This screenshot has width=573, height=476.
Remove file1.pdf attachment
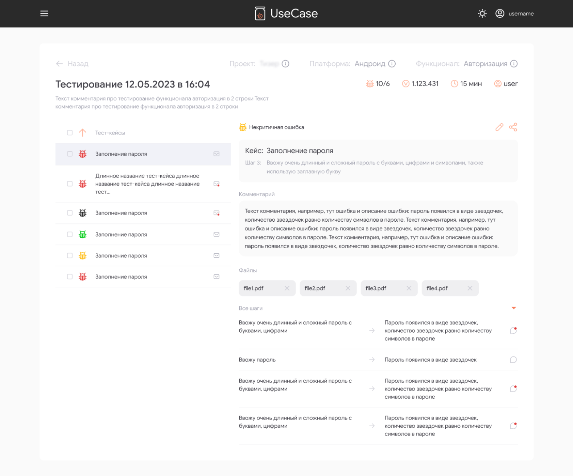coord(287,288)
